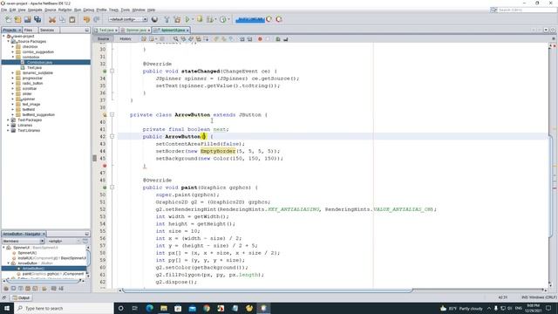Collapse the ArrowButton class fold marker

pos(112,114)
